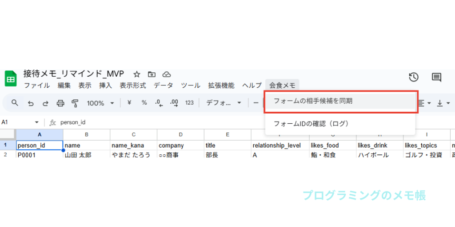This screenshot has height=227, width=455.
Task: Activate the paint format roller
Action: [75, 103]
